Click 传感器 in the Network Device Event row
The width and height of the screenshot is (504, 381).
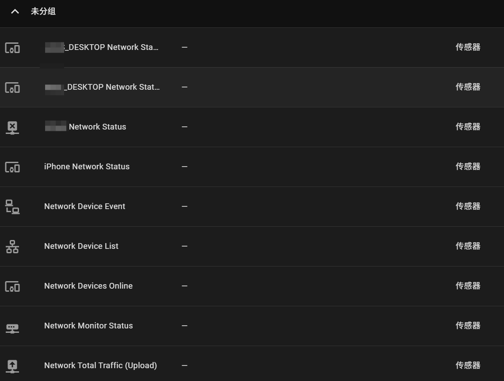coord(468,206)
